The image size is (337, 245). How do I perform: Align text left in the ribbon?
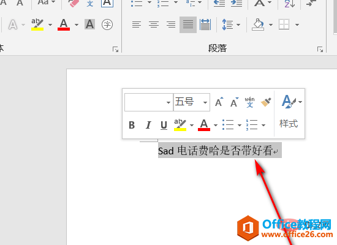click(x=137, y=24)
